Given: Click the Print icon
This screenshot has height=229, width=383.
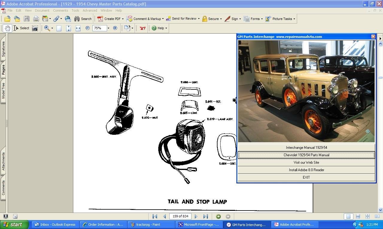Looking at the screenshot, I should 36,19.
